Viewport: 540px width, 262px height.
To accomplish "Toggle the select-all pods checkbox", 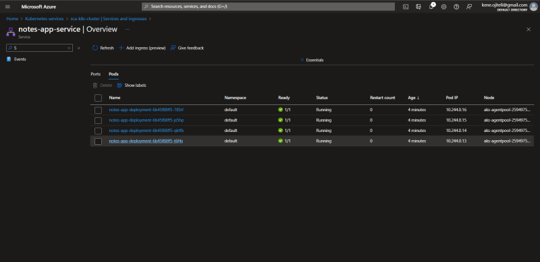I will [x=98, y=98].
